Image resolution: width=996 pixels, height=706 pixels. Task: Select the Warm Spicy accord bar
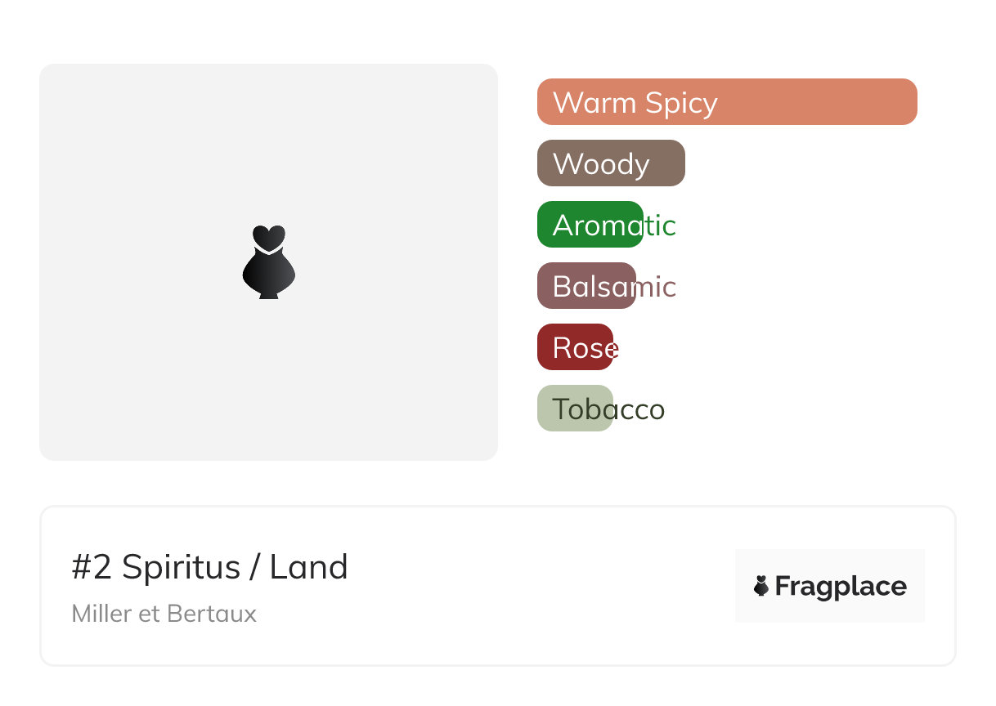(x=726, y=102)
